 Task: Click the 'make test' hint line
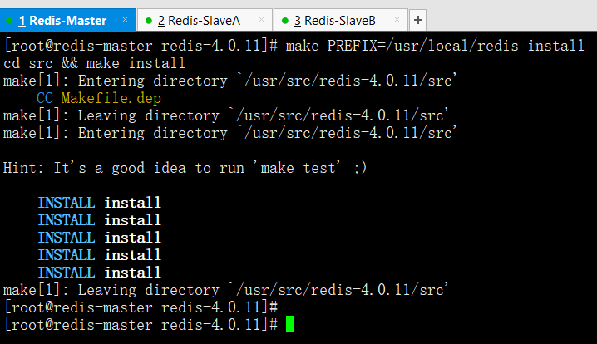click(185, 168)
